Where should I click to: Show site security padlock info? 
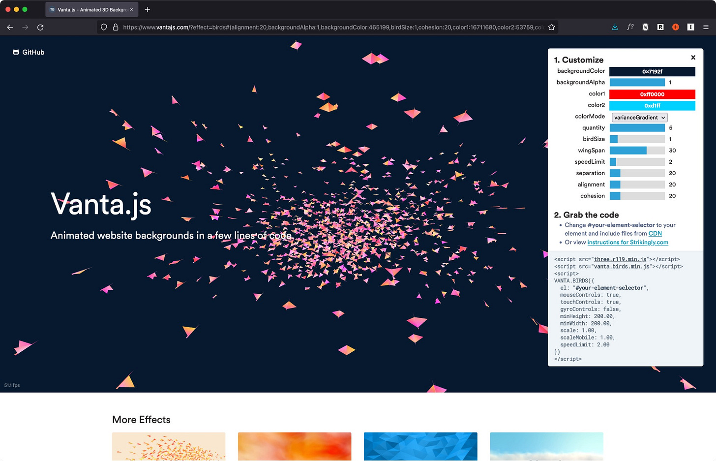pyautogui.click(x=116, y=28)
